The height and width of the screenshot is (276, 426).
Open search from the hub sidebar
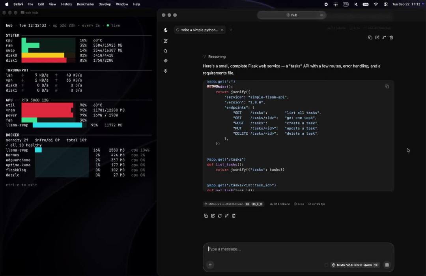tap(165, 51)
